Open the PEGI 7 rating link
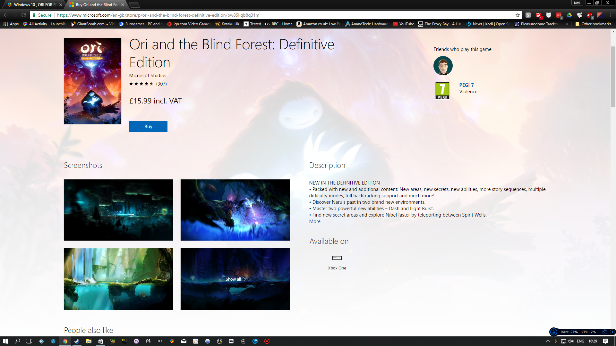The height and width of the screenshot is (346, 616). click(x=466, y=85)
